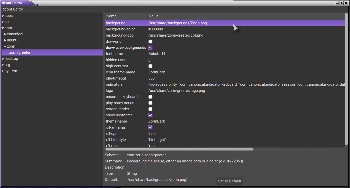Enable the draw-grid checkbox

[150, 41]
